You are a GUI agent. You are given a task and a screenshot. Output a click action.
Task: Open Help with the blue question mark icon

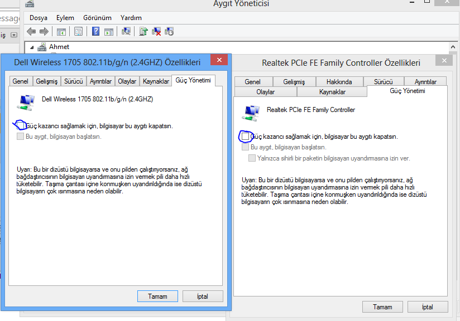95,31
